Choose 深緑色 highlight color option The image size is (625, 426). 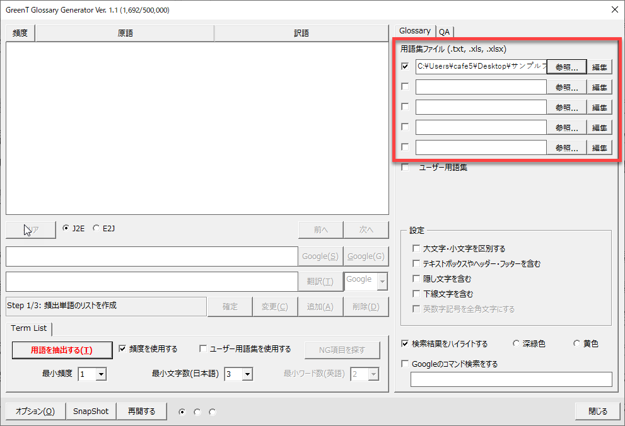[517, 344]
